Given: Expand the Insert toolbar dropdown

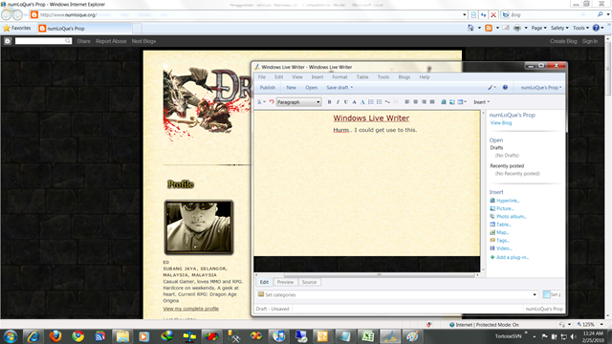Looking at the screenshot, I should tap(481, 102).
